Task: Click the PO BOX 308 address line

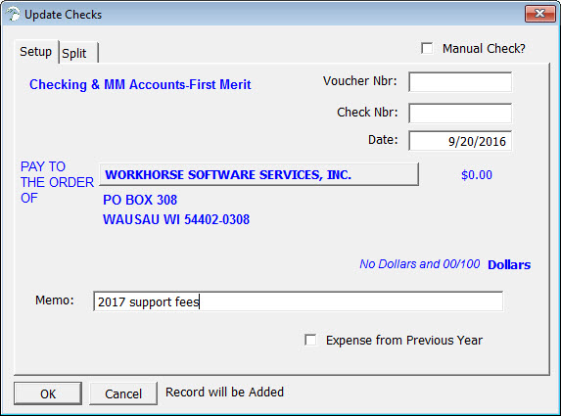Action: 140,200
